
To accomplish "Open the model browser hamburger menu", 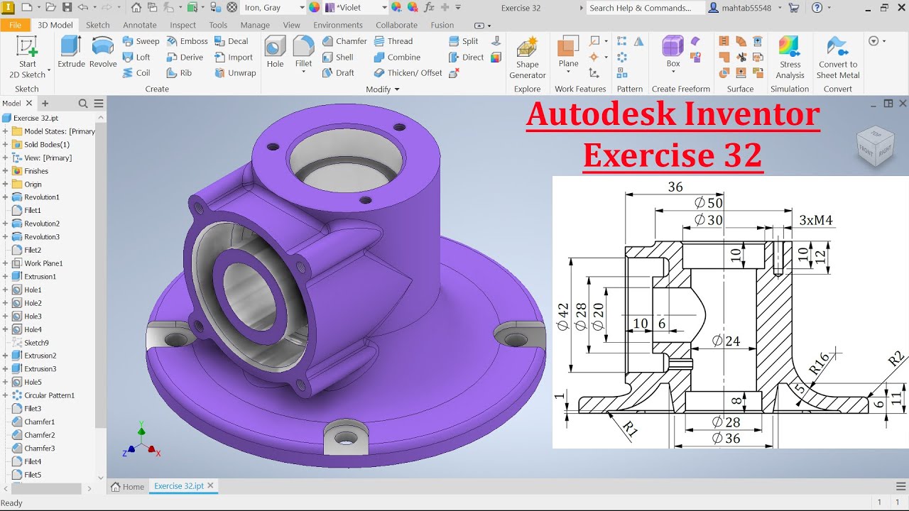I will coord(99,104).
